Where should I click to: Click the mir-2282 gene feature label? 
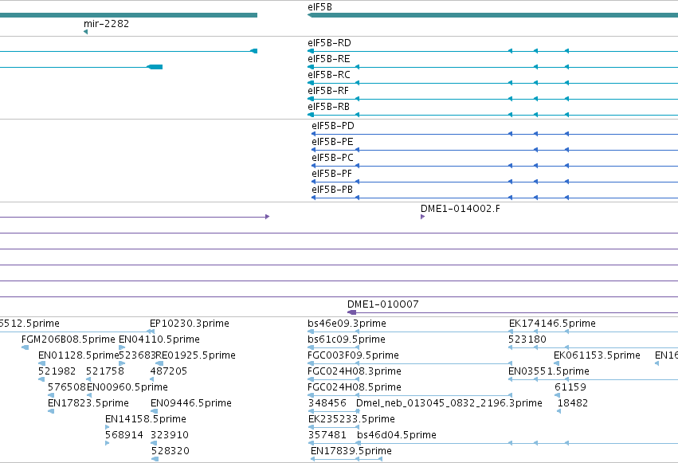[107, 24]
